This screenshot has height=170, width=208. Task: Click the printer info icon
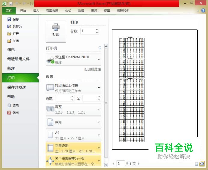pos(100,47)
